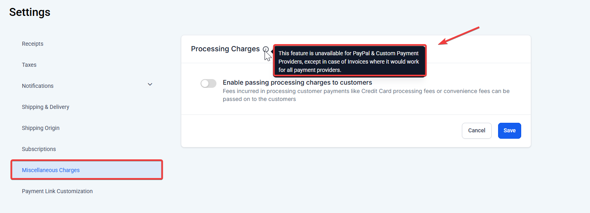Screen dimensions: 590x213
Task: Click the info icon beside Processing Charges
Action: click(266, 49)
